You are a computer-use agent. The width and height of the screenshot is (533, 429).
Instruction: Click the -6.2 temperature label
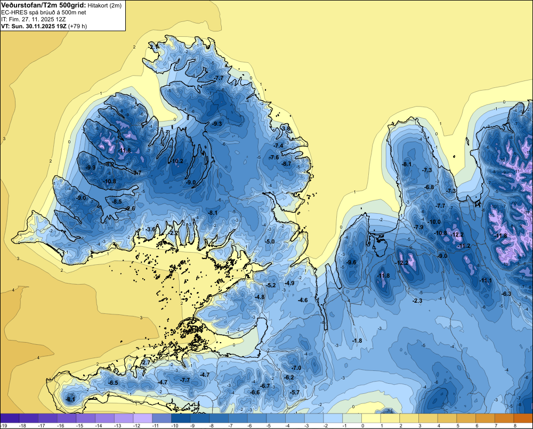click(289, 377)
